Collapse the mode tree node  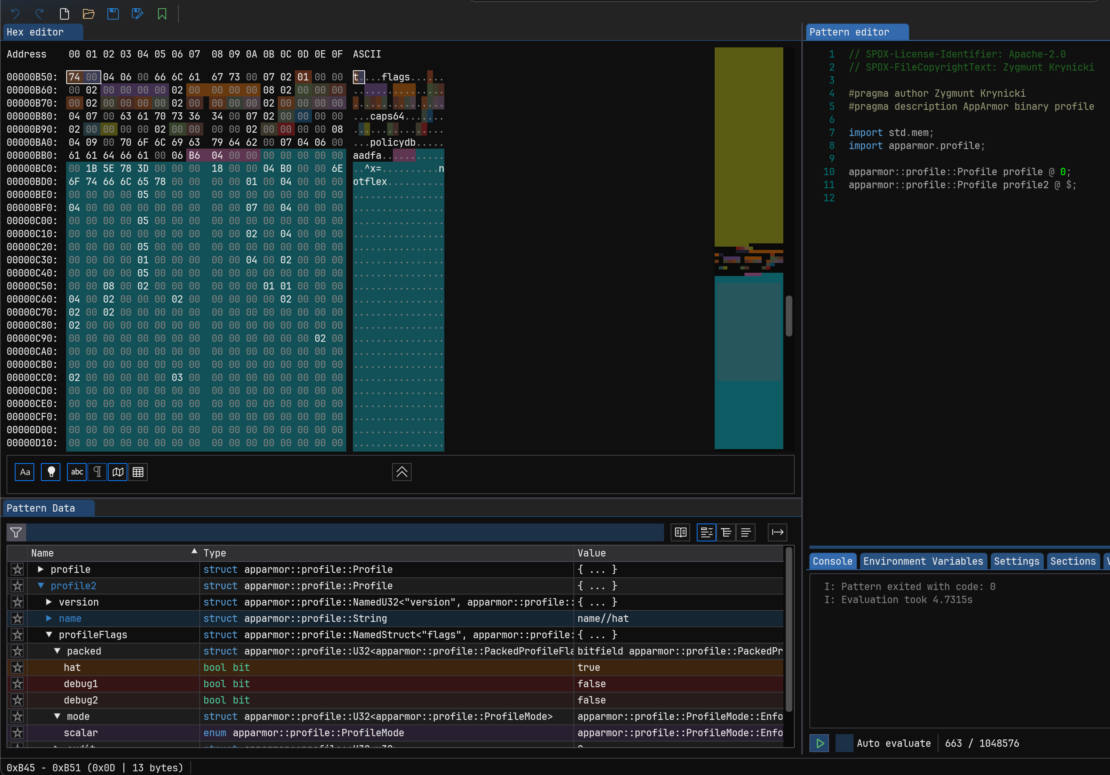57,717
